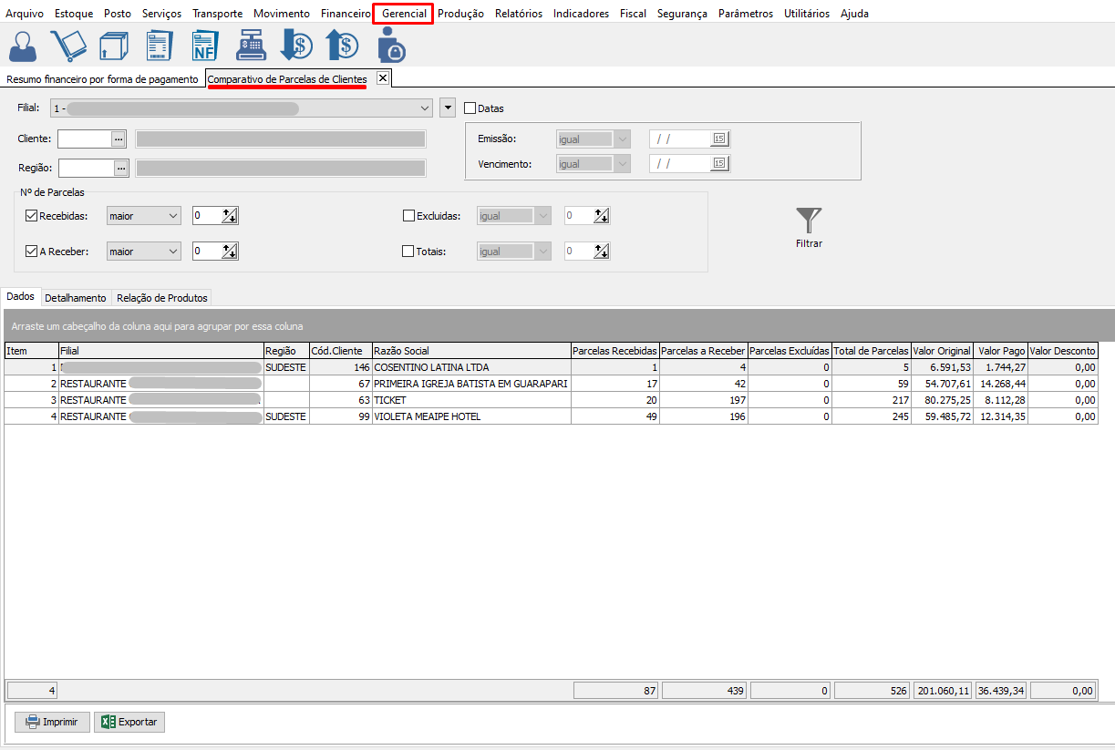Check the Excluídas checkbox
The height and width of the screenshot is (750, 1115).
(408, 216)
